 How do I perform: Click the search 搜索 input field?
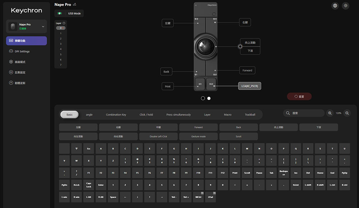(x=304, y=113)
